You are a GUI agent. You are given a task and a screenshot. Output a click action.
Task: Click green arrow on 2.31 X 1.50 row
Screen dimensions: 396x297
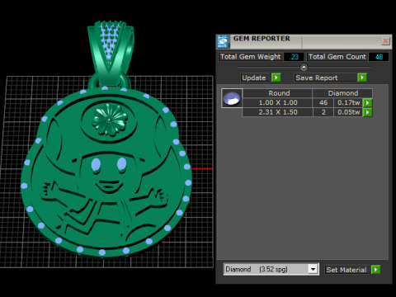tap(368, 112)
